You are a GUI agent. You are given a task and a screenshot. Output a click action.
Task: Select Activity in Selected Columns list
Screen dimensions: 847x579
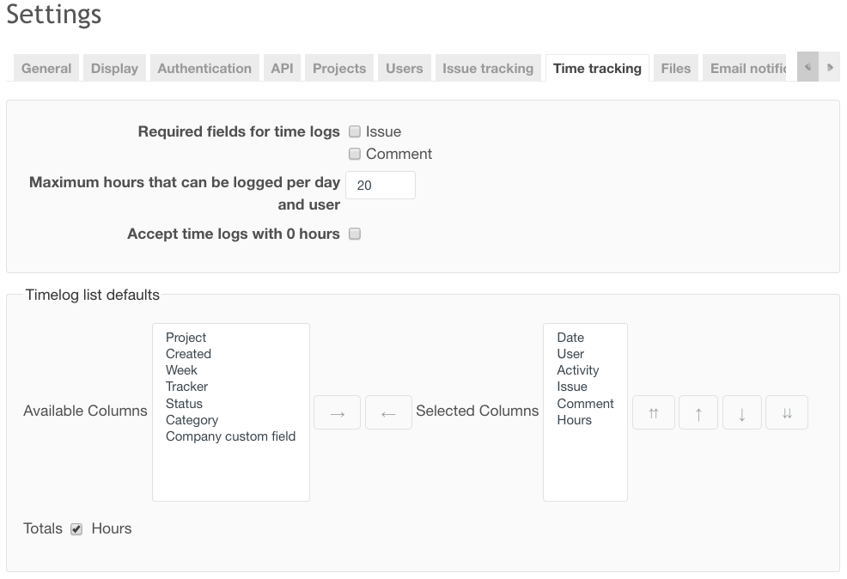578,370
